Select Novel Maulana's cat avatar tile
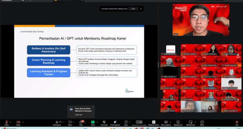The width and height of the screenshot is (243, 129). point(211,84)
